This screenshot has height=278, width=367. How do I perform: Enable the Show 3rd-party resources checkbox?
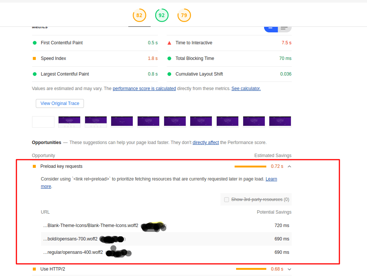(226, 199)
